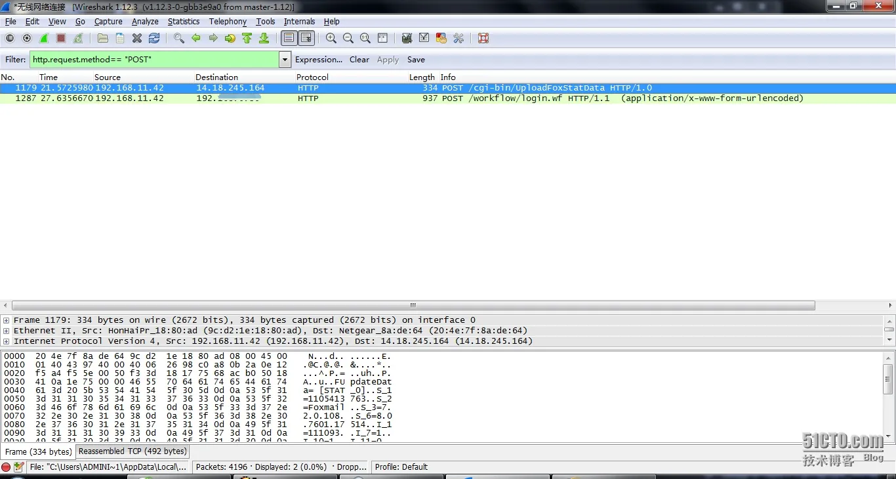Open expert info red circle icon
Image resolution: width=896 pixels, height=479 pixels.
[6, 467]
